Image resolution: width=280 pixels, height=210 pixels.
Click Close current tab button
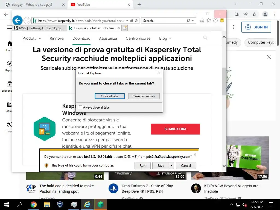[x=144, y=96]
